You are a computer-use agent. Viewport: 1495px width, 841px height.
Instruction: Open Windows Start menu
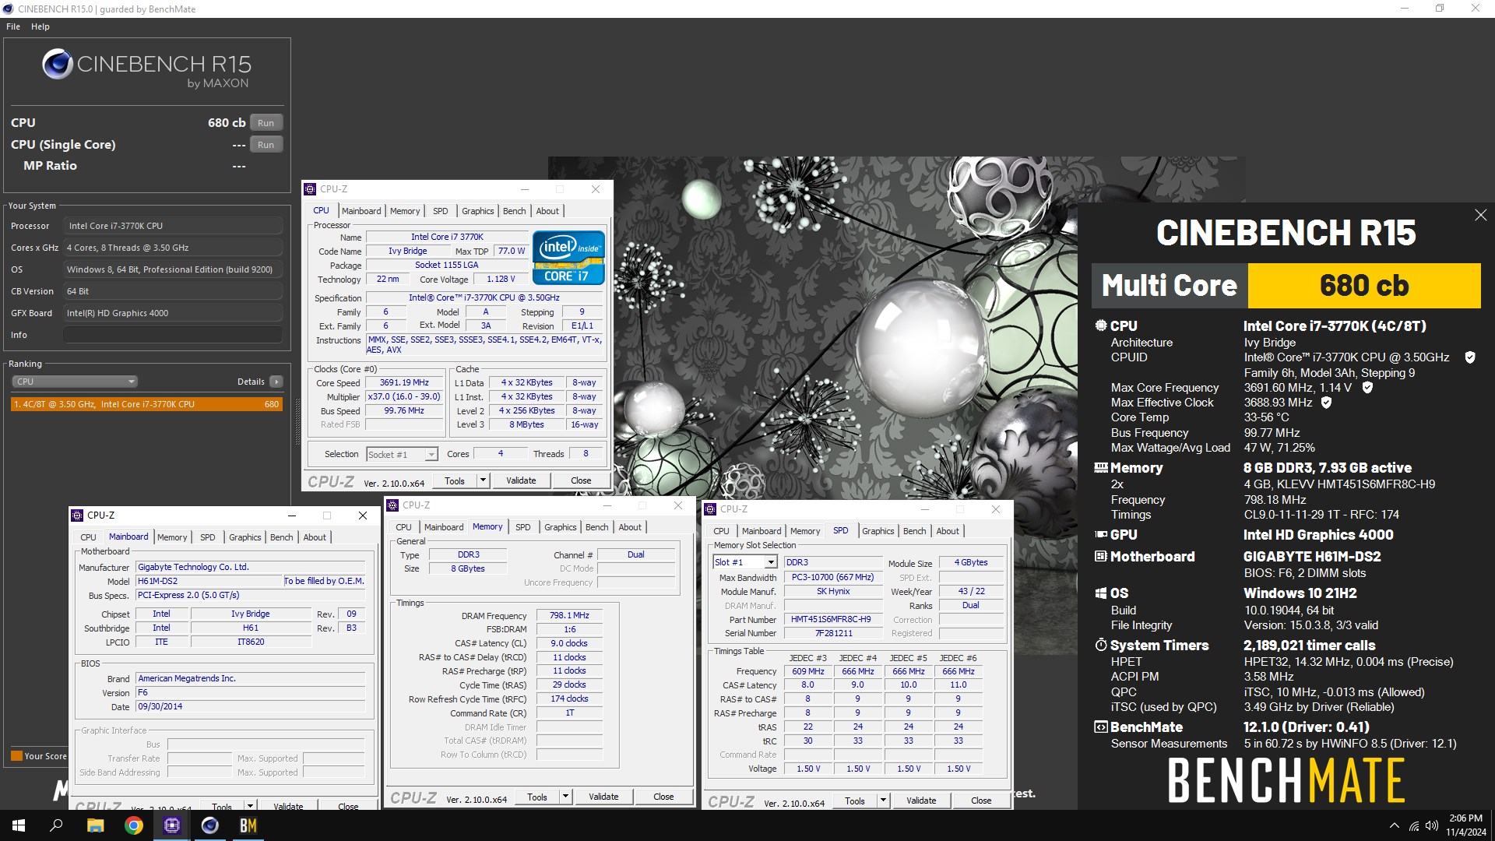(x=19, y=825)
